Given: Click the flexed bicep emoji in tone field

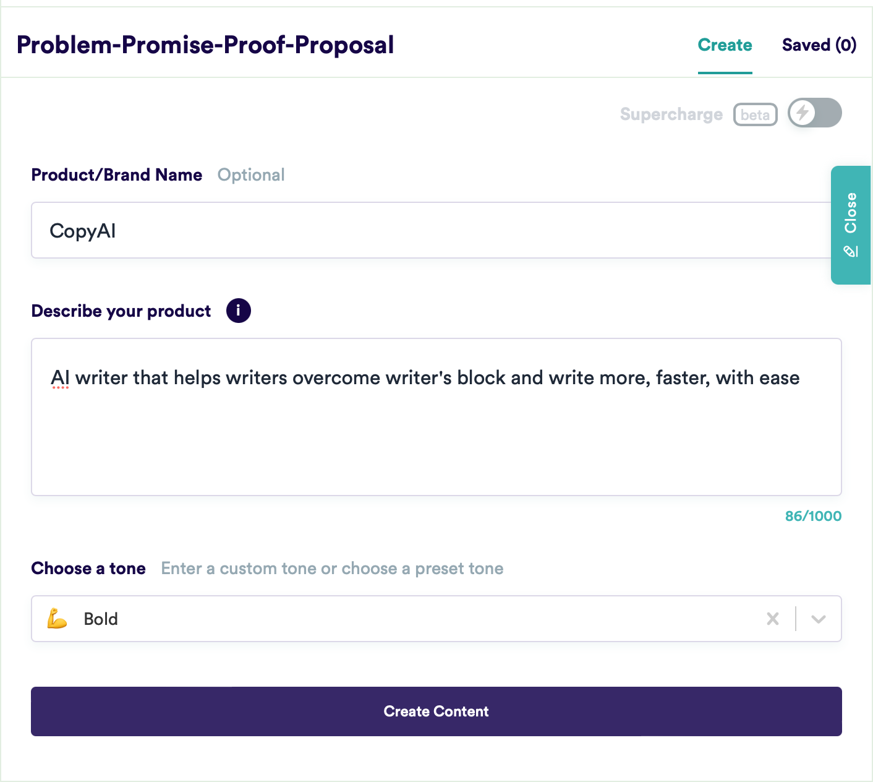Looking at the screenshot, I should (x=57, y=619).
